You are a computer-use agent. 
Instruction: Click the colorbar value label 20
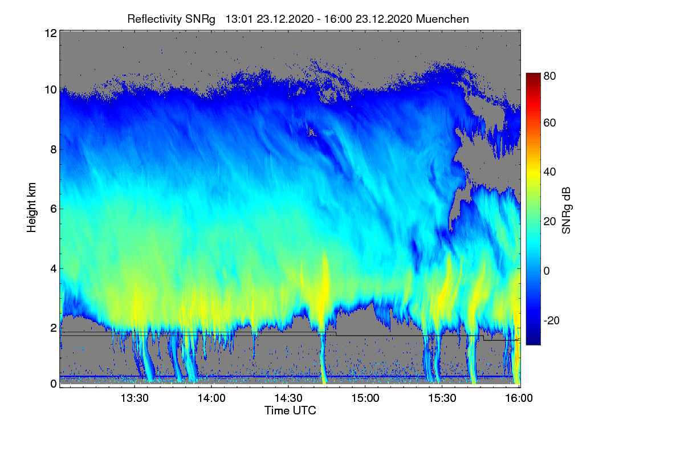coord(549,222)
